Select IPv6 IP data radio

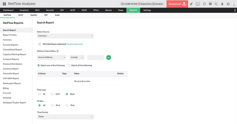point(67,105)
